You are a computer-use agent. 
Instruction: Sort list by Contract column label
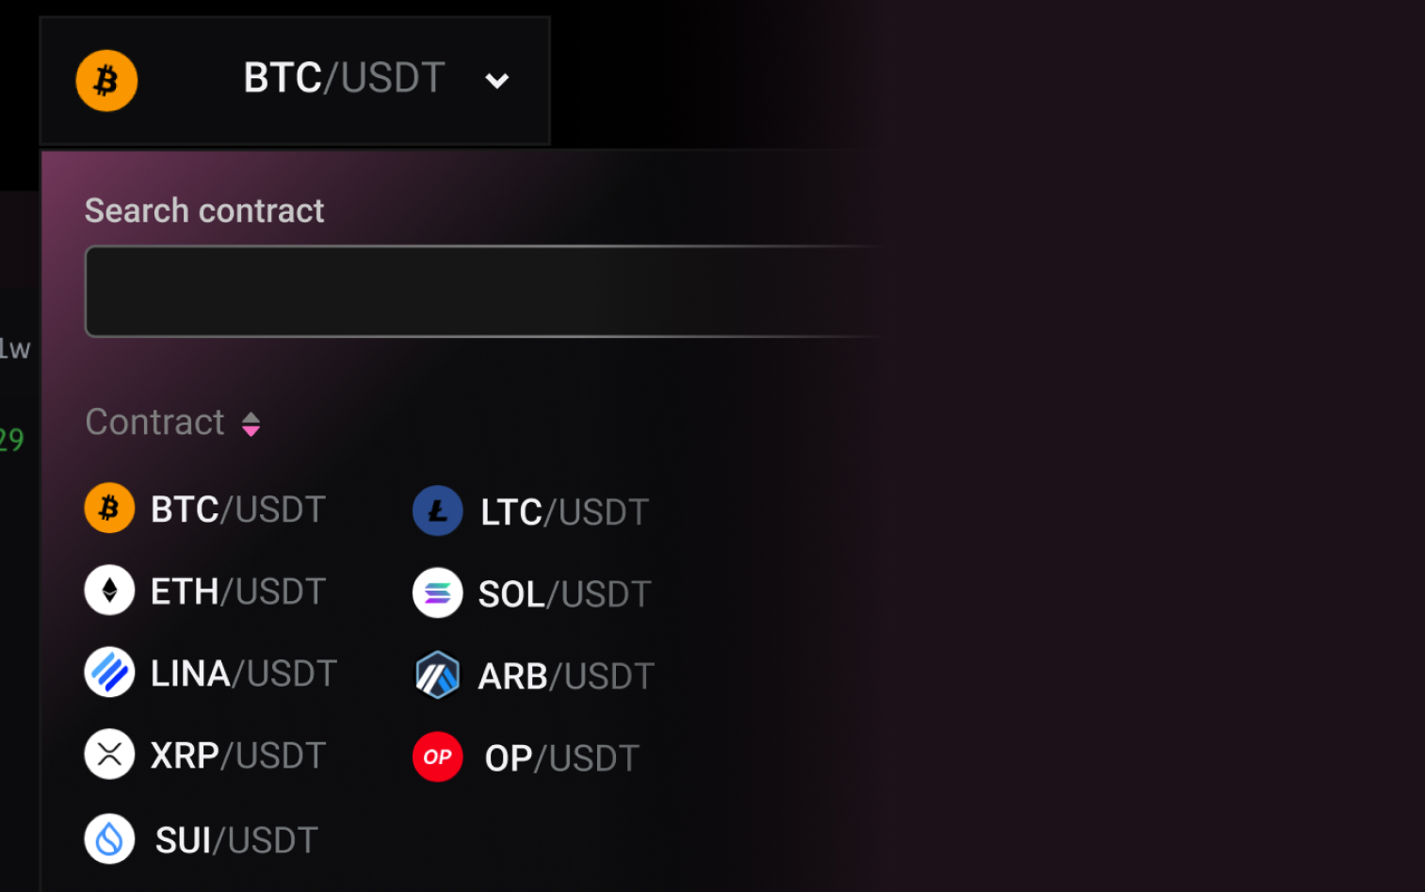coord(154,422)
